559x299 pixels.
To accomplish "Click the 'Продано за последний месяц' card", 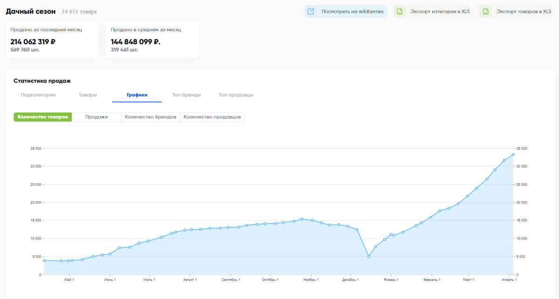I will tap(52, 40).
